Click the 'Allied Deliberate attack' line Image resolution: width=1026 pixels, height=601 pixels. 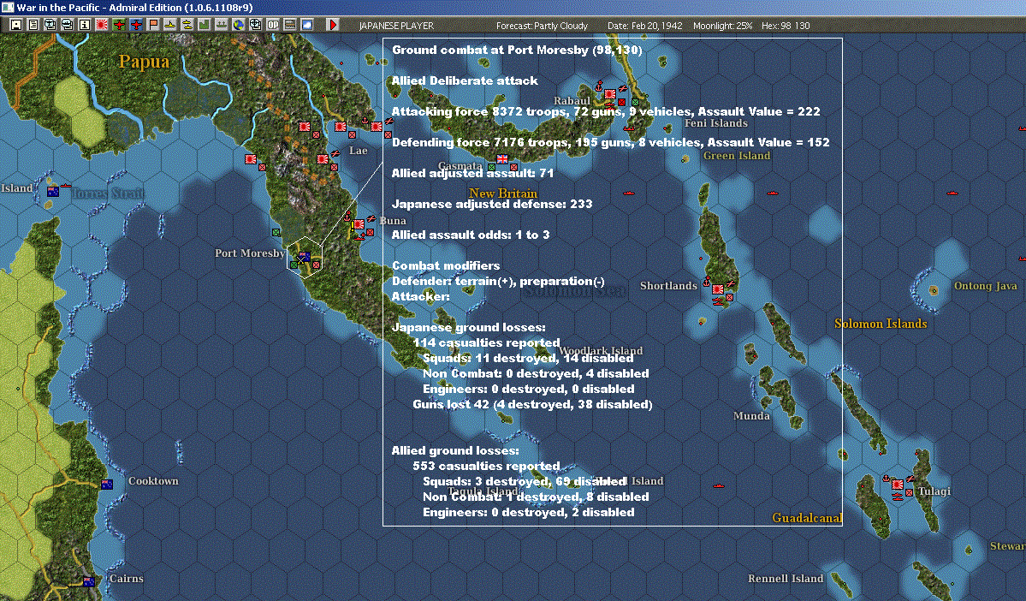tap(465, 80)
